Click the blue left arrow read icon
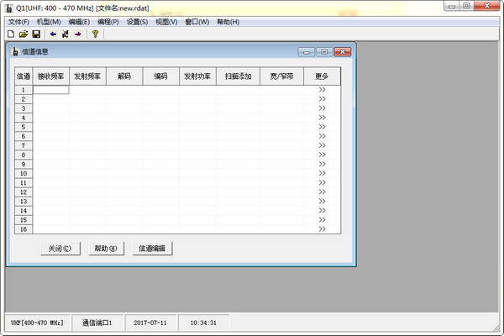 (x=53, y=34)
